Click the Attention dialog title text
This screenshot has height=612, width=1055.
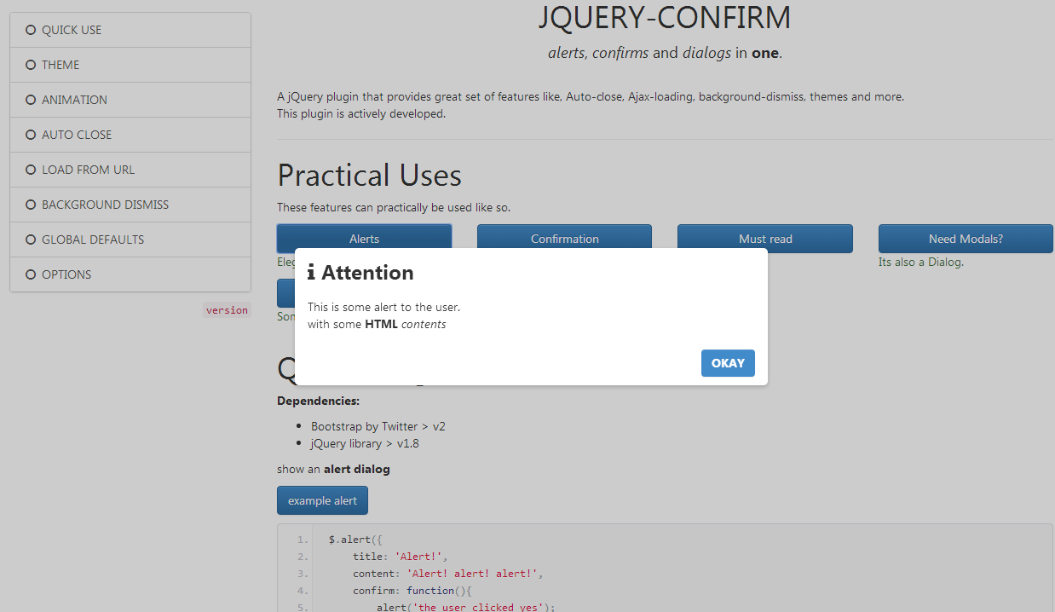pos(367,273)
